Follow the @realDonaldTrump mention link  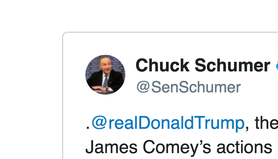pyautogui.click(x=168, y=123)
